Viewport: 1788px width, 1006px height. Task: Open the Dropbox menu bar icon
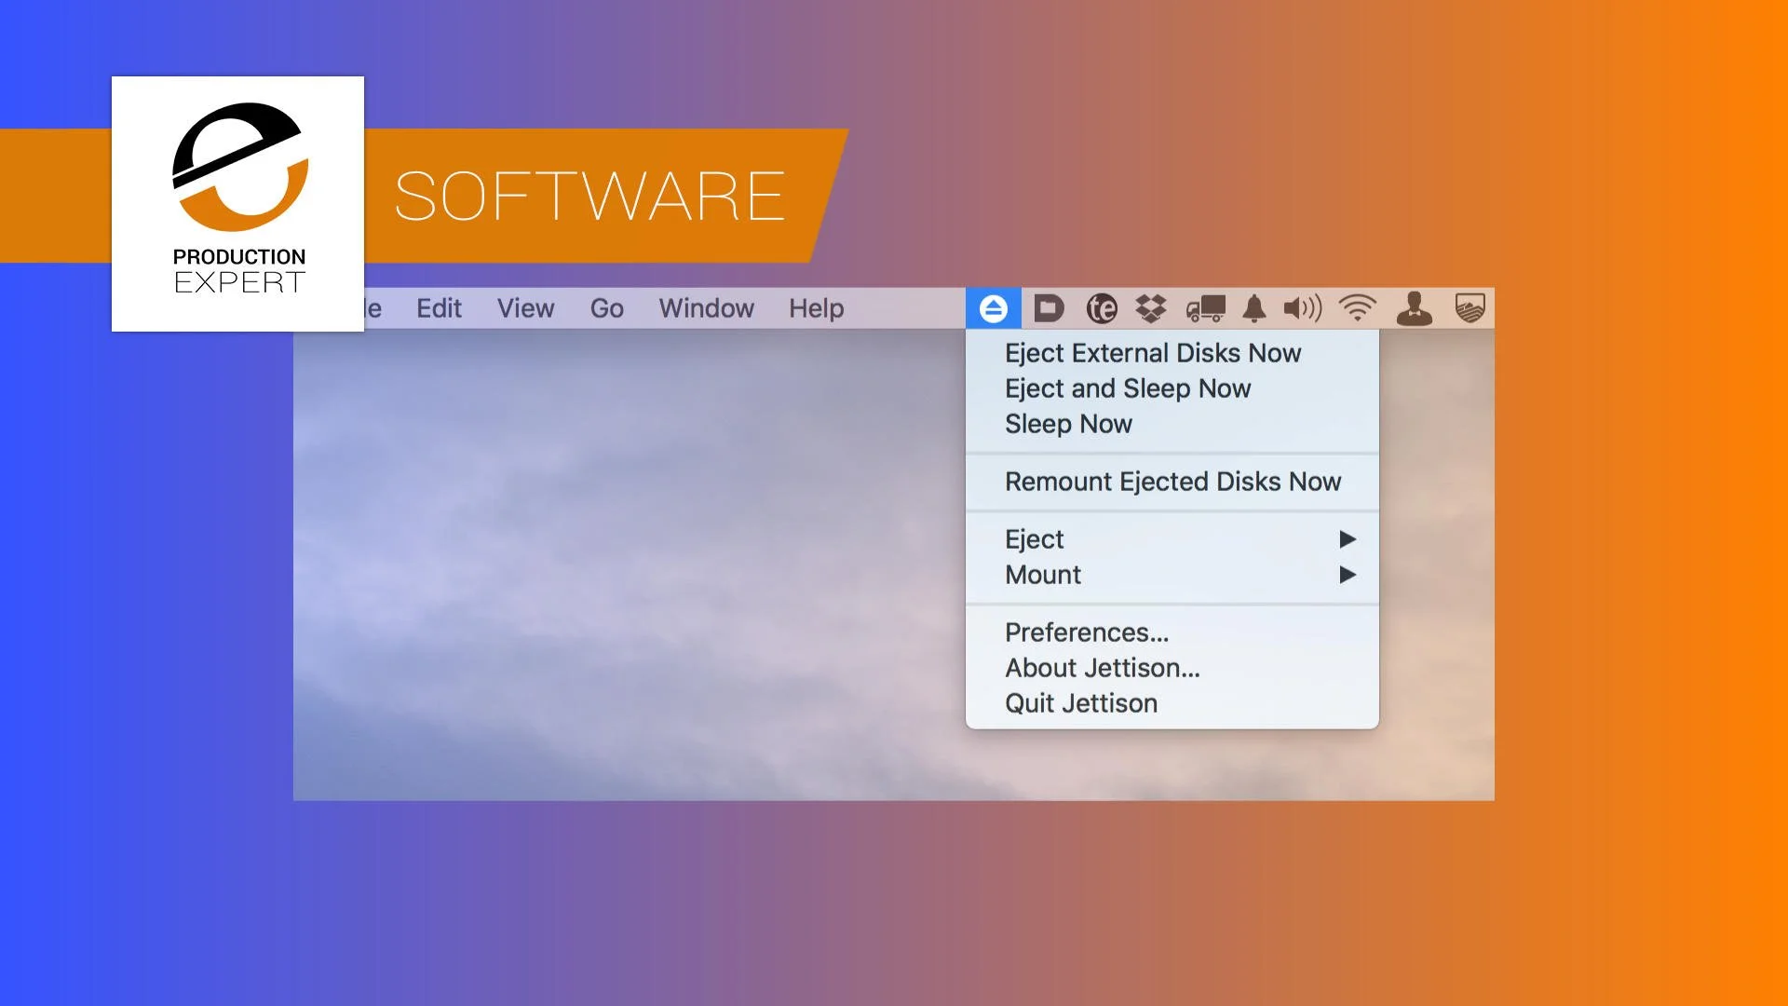coord(1151,307)
